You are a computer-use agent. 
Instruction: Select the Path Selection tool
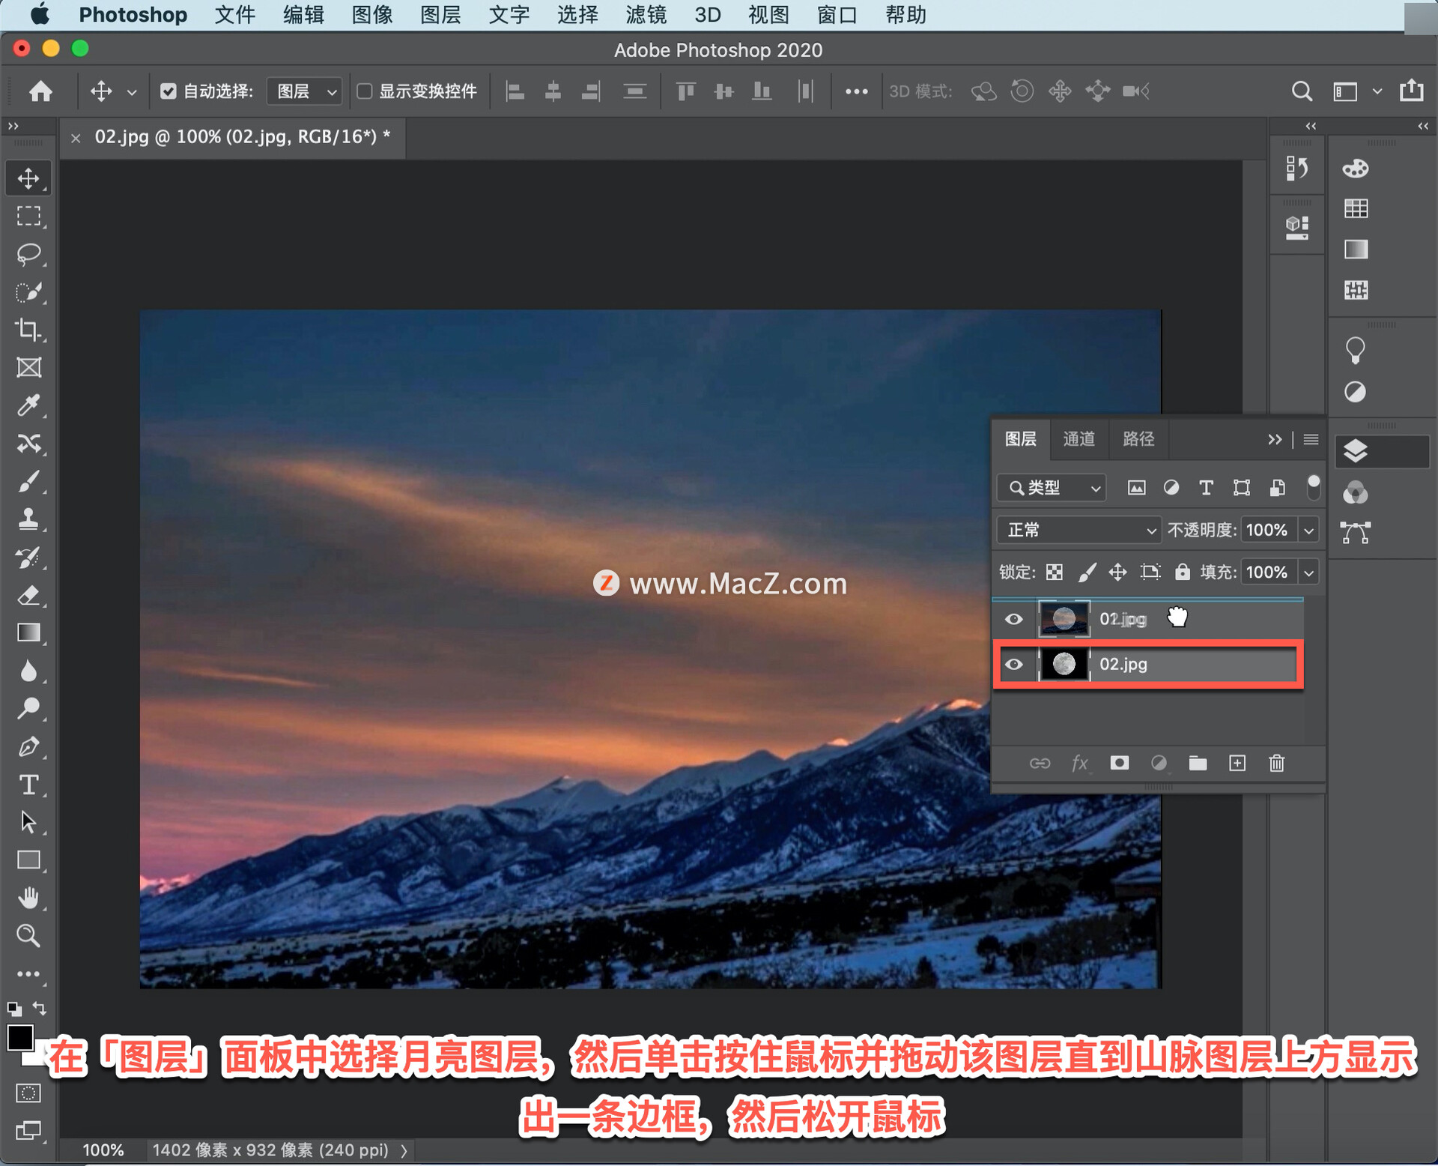pos(28,822)
